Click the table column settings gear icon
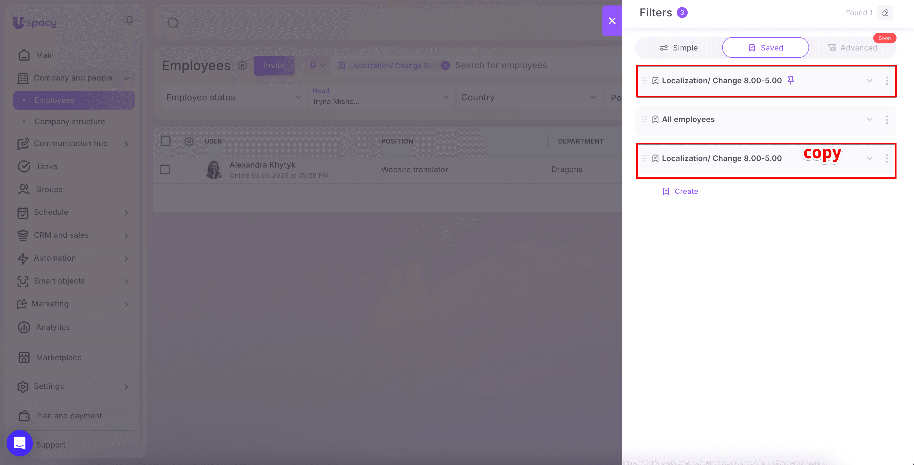 click(x=189, y=141)
